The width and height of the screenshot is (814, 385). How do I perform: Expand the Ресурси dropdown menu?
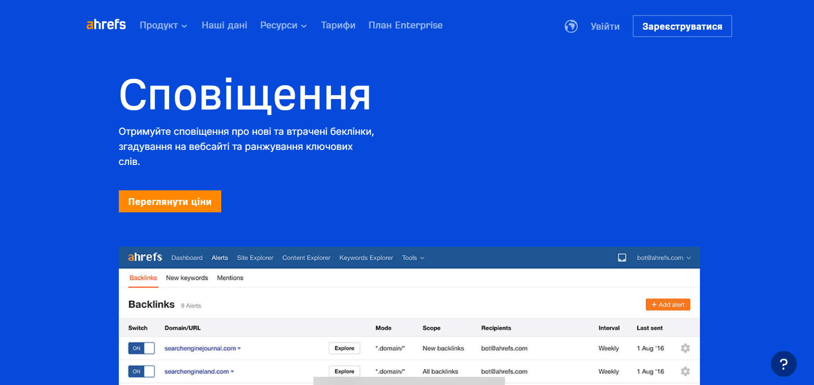point(283,25)
